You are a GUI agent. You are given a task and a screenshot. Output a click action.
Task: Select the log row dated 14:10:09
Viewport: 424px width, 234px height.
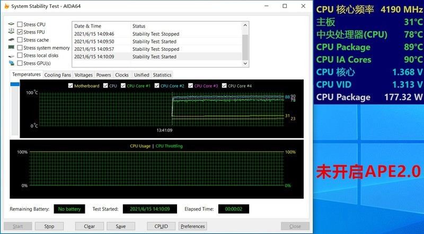(157, 57)
